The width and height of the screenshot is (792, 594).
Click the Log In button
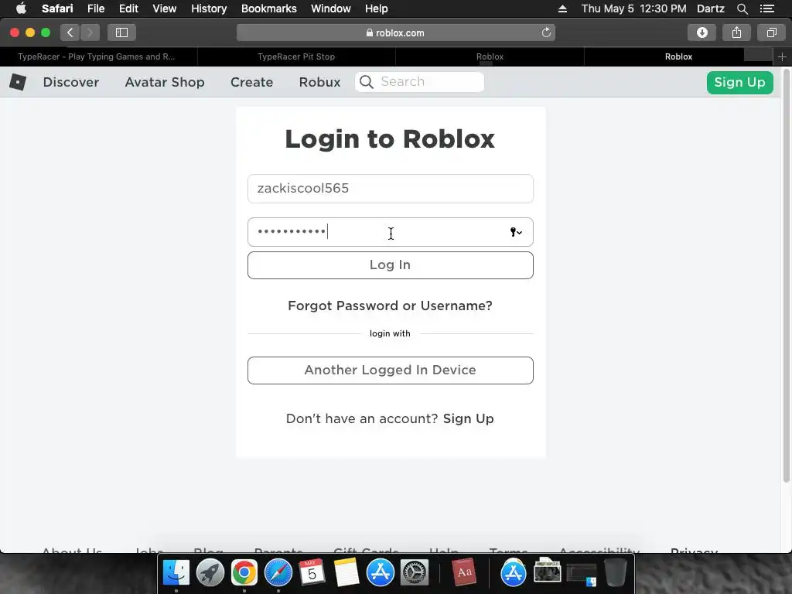pos(390,265)
